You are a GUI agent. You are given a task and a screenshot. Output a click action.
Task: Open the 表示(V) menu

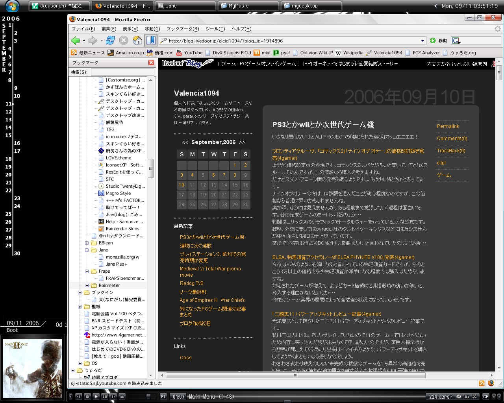[x=130, y=29]
